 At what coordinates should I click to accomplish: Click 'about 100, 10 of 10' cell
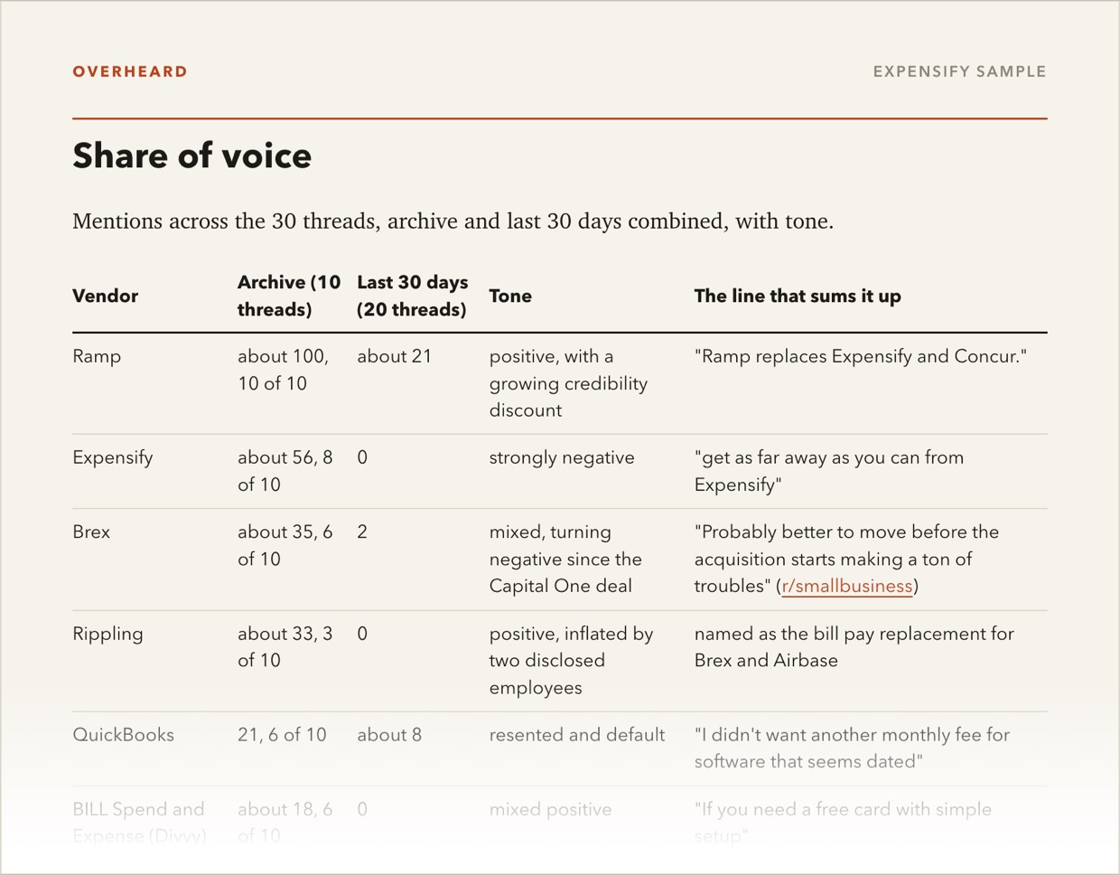(284, 370)
